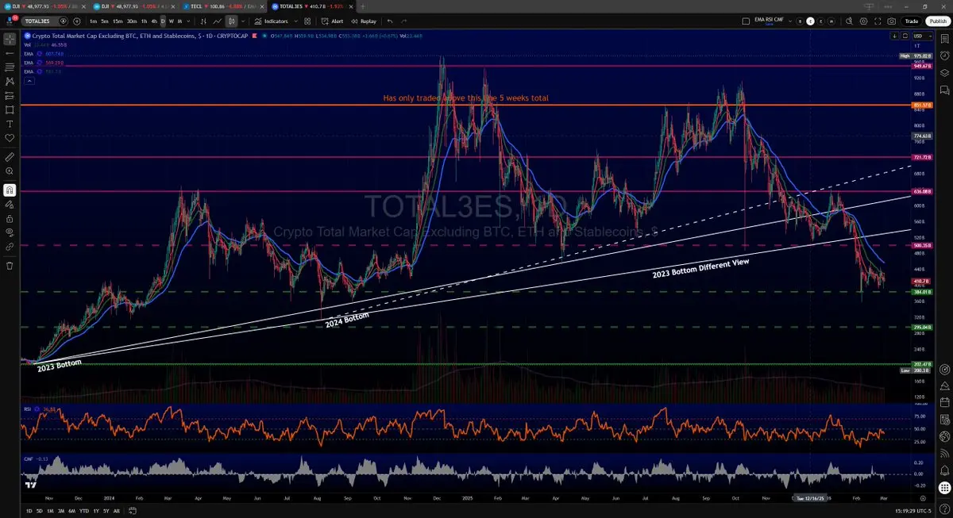Select the line chart style icon
The width and height of the screenshot is (953, 518).
216,21
